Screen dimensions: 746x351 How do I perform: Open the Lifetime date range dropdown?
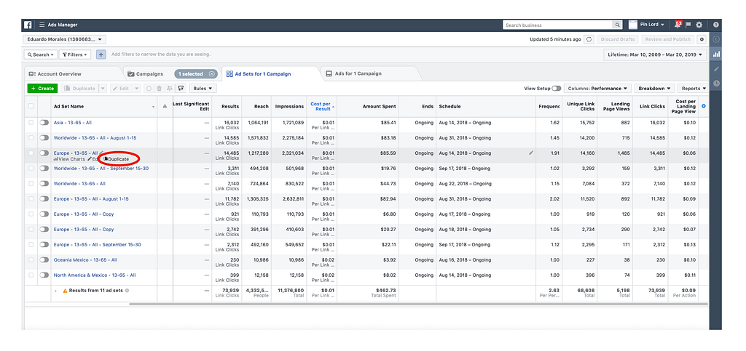[x=655, y=55]
